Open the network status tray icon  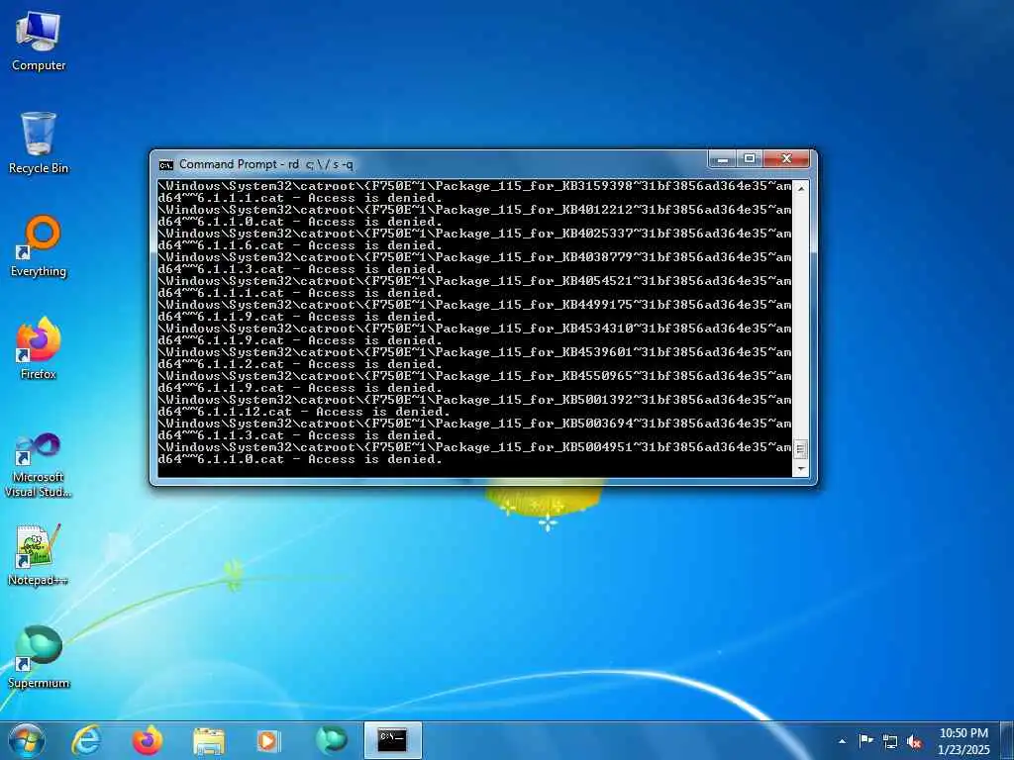890,742
